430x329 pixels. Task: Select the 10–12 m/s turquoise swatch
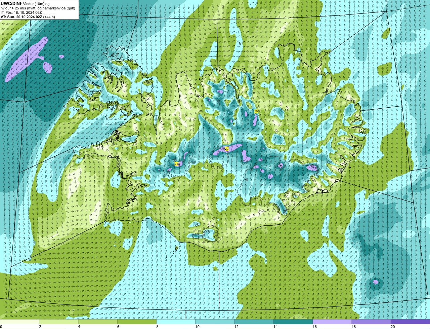coord(215,322)
